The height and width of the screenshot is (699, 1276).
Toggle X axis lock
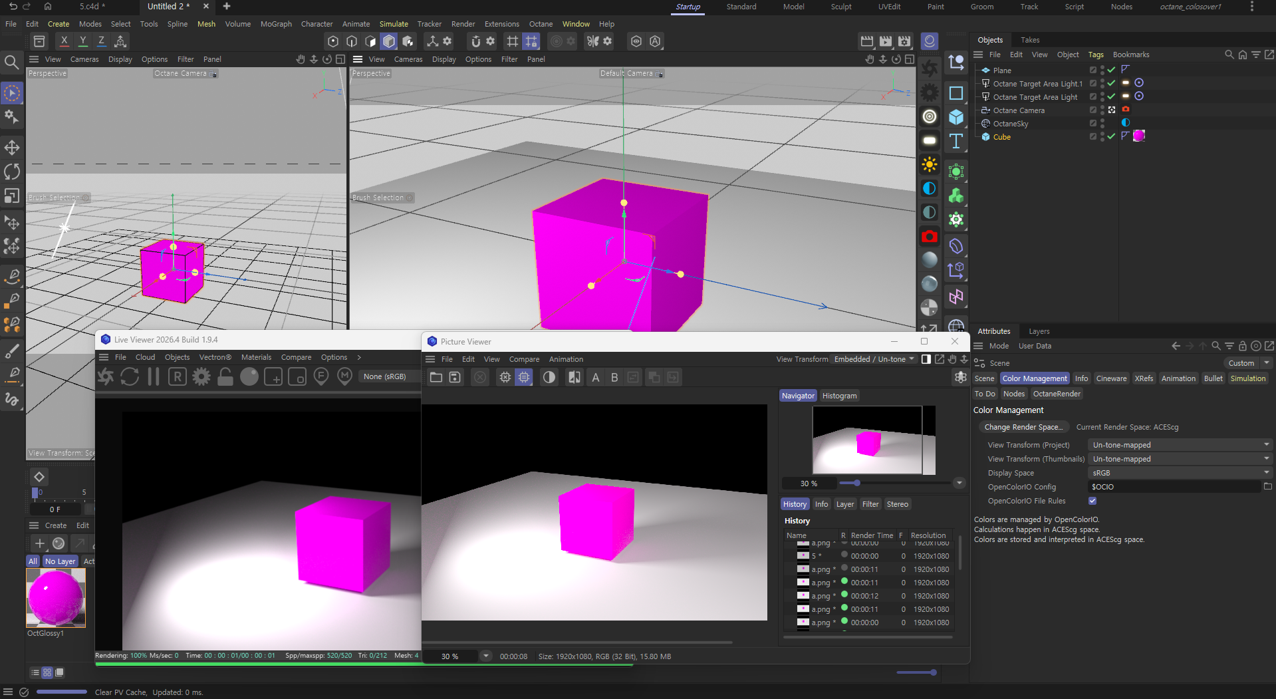(x=64, y=41)
